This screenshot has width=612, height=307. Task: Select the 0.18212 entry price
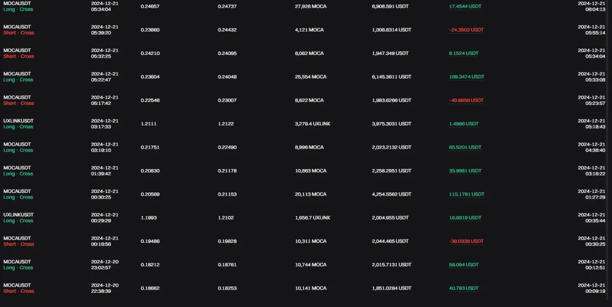(x=150, y=265)
